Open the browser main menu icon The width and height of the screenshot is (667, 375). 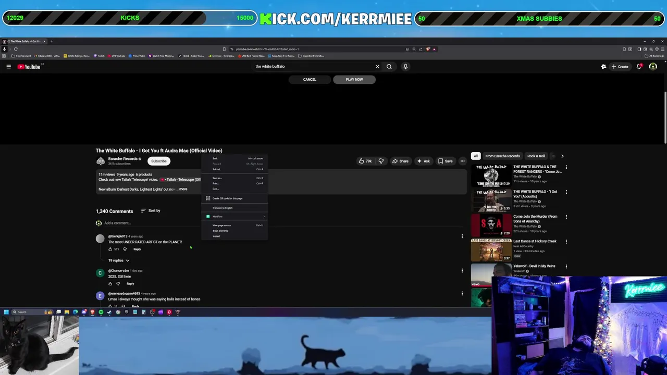coord(662,49)
